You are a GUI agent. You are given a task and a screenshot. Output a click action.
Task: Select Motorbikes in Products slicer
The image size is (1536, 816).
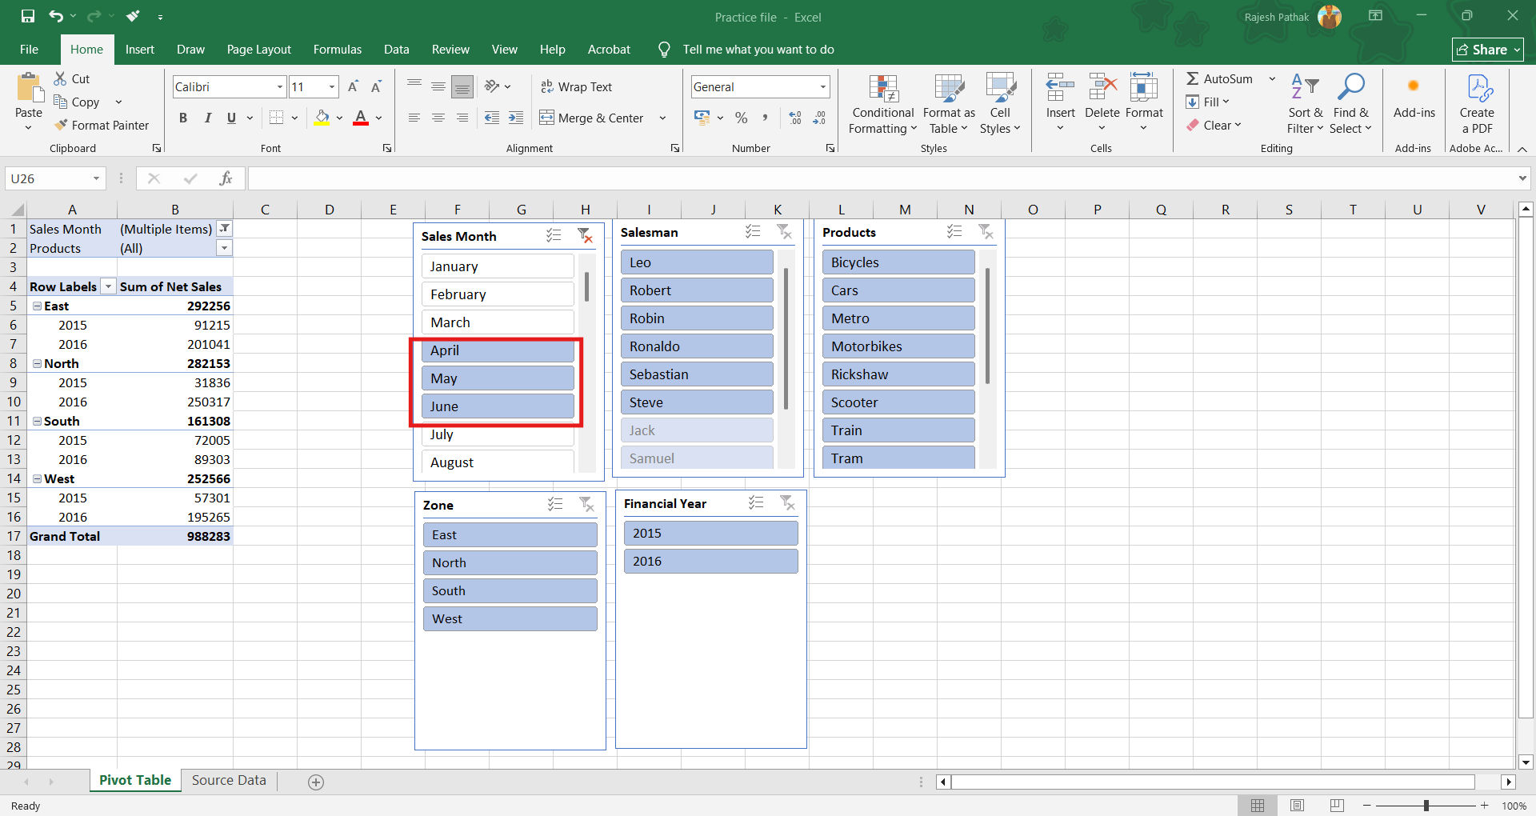coord(898,346)
